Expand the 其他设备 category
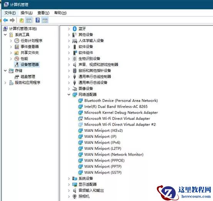The width and height of the screenshot is (213, 201). pyautogui.click(x=69, y=35)
